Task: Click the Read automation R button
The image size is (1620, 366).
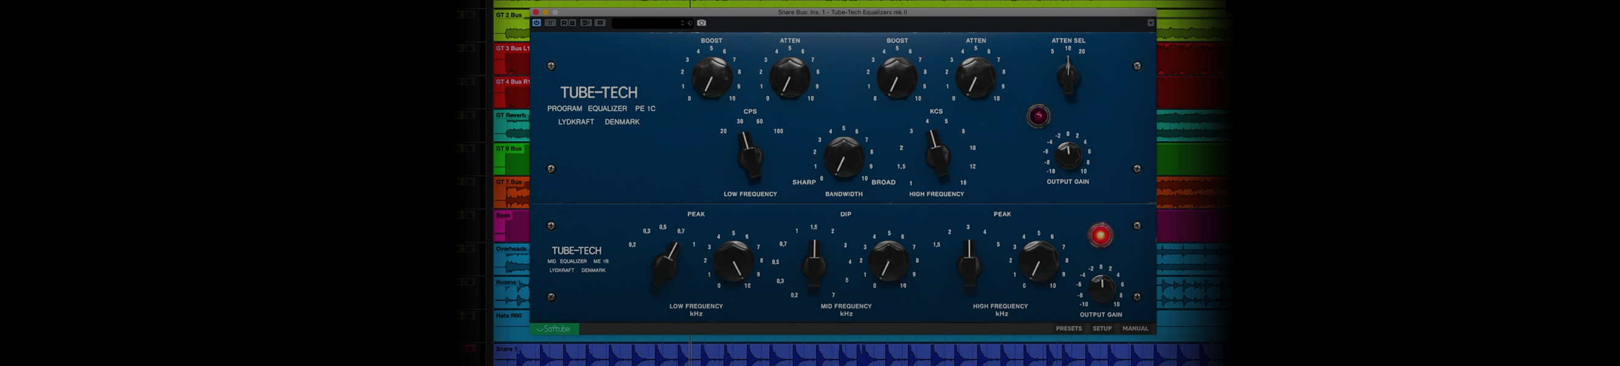Action: click(564, 23)
